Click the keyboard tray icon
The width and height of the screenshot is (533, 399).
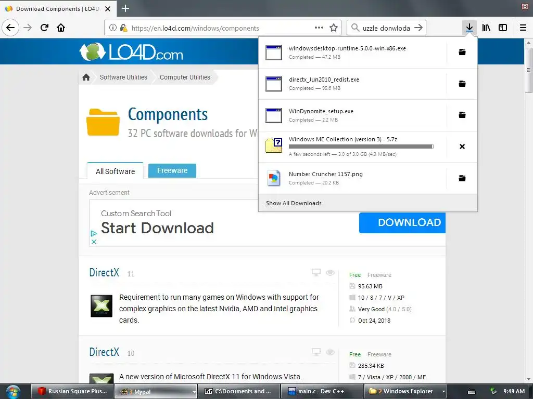click(x=472, y=392)
